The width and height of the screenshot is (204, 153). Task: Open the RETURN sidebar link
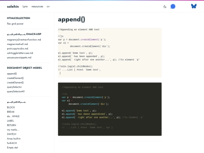coord(11,125)
